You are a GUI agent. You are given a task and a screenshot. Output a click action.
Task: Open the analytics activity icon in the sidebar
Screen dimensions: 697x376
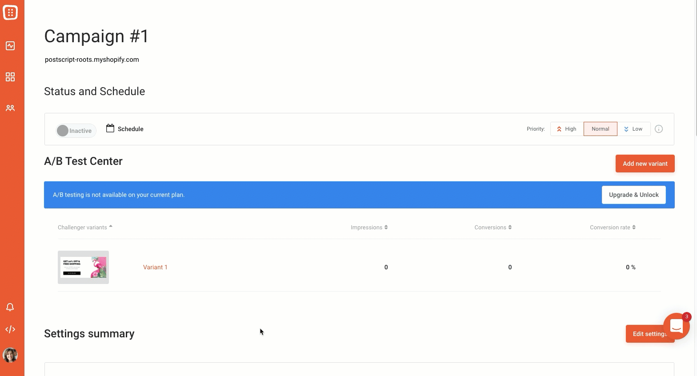(10, 46)
